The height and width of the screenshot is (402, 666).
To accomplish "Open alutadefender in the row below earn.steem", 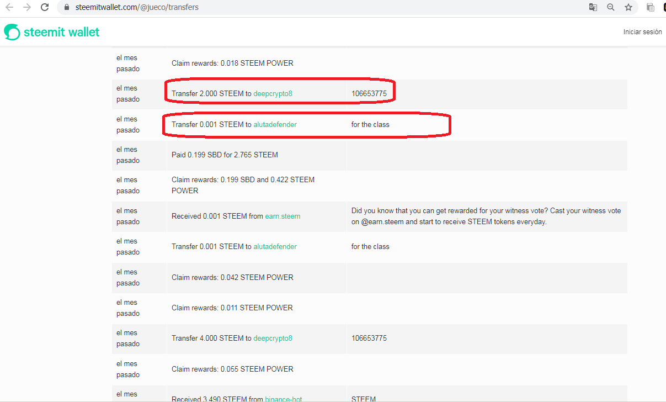I will [x=275, y=247].
